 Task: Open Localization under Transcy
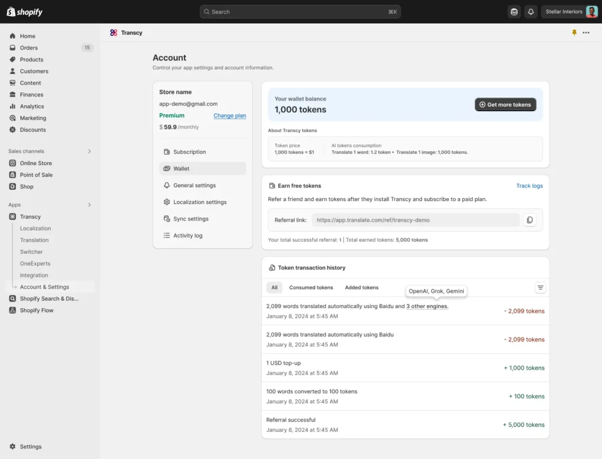[x=35, y=229]
